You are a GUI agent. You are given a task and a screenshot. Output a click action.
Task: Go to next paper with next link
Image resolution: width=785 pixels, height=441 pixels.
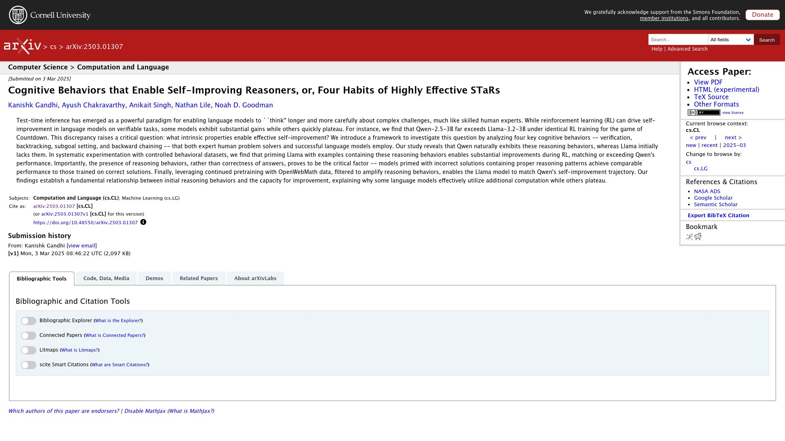click(x=733, y=138)
